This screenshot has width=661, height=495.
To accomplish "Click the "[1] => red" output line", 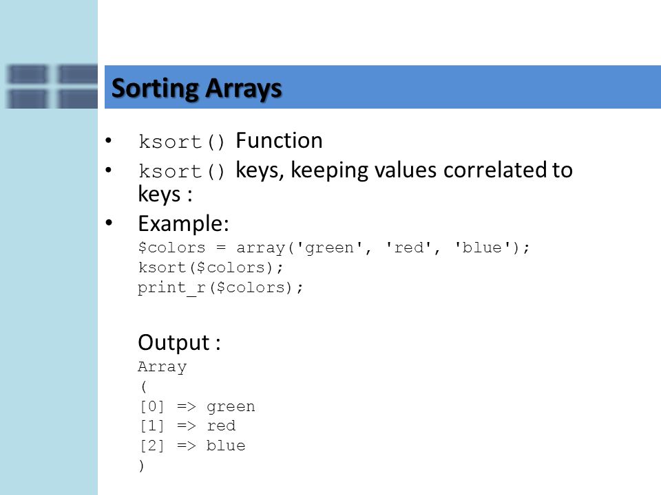I will point(187,426).
